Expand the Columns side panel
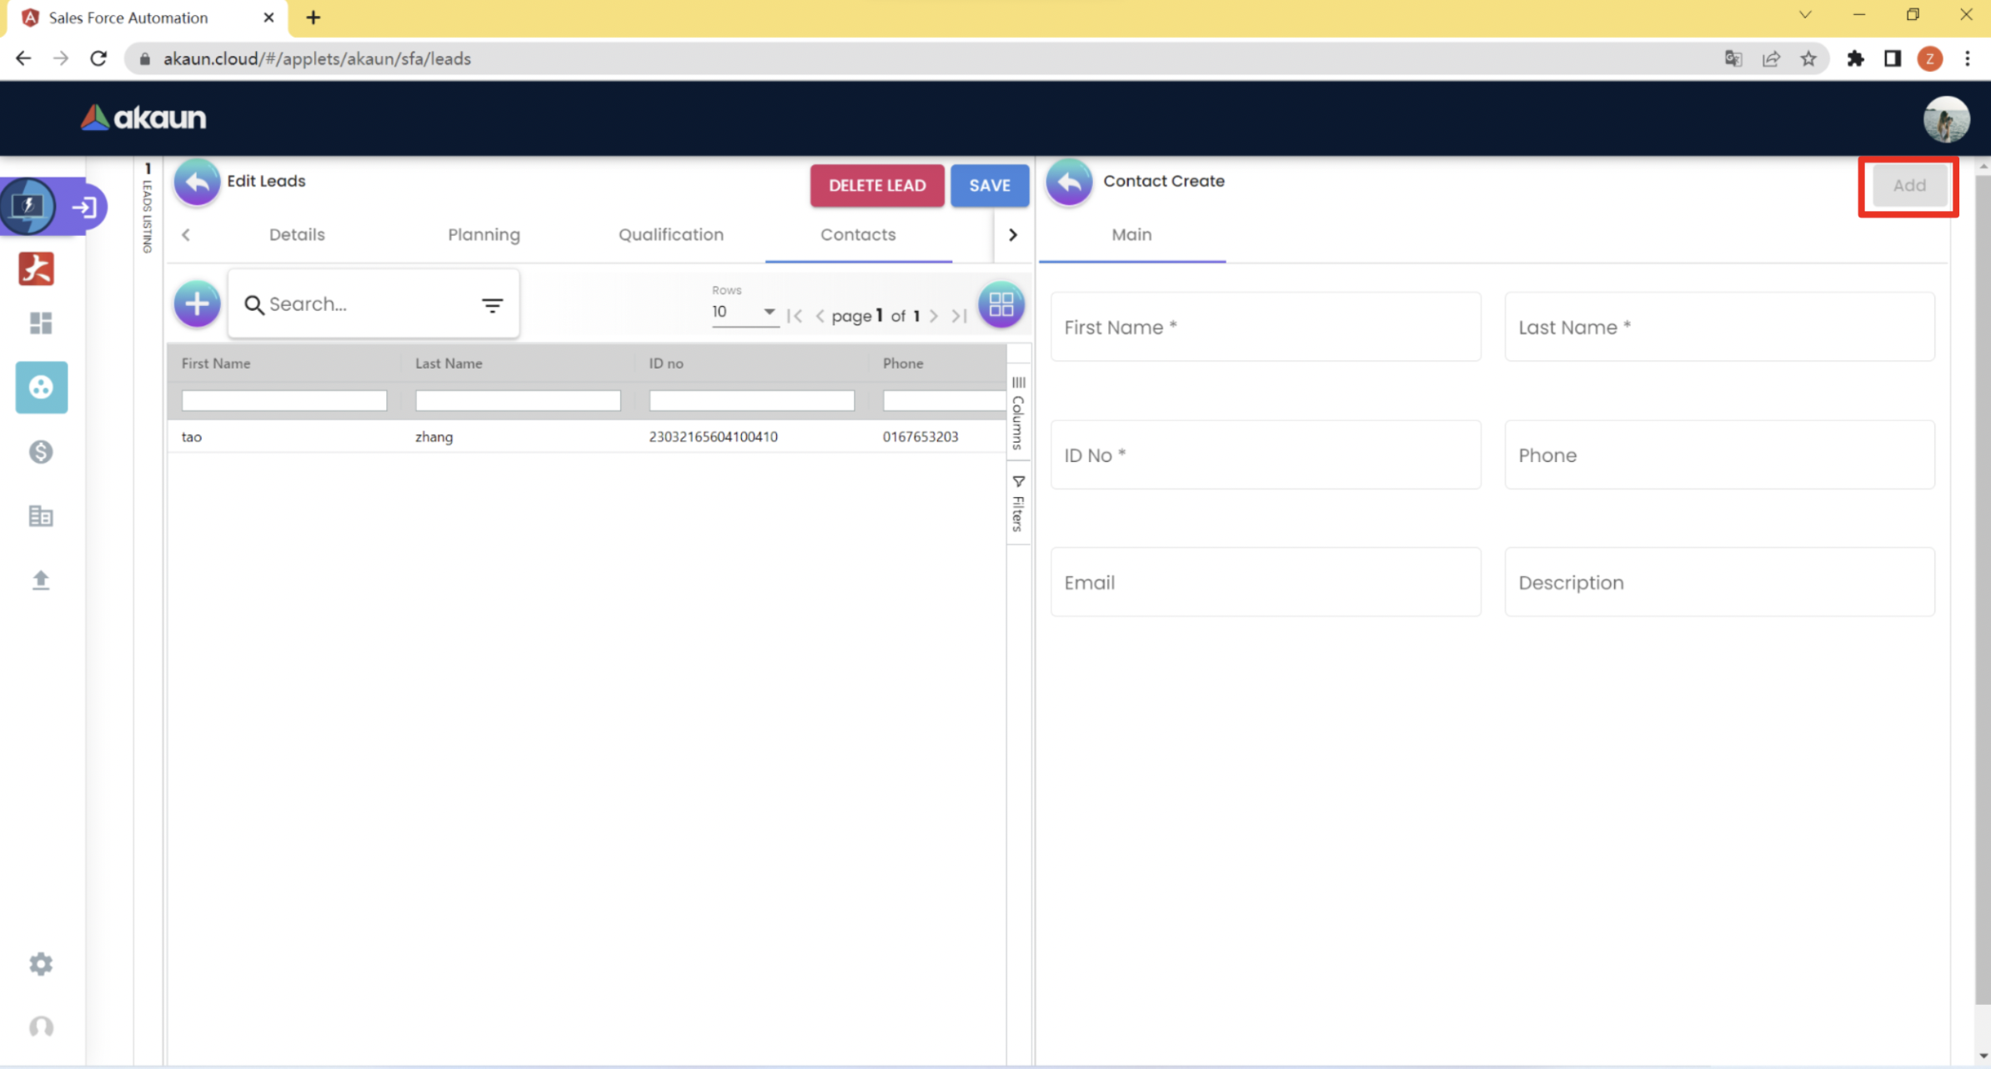The height and width of the screenshot is (1069, 1991). [x=1018, y=414]
